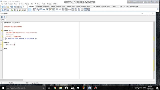Pick TListBox component from palette
160x90 pixels.
(x=63, y=9)
